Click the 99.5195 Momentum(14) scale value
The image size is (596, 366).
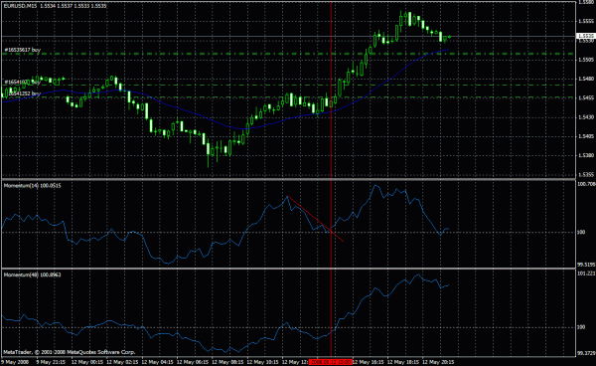tap(586, 265)
